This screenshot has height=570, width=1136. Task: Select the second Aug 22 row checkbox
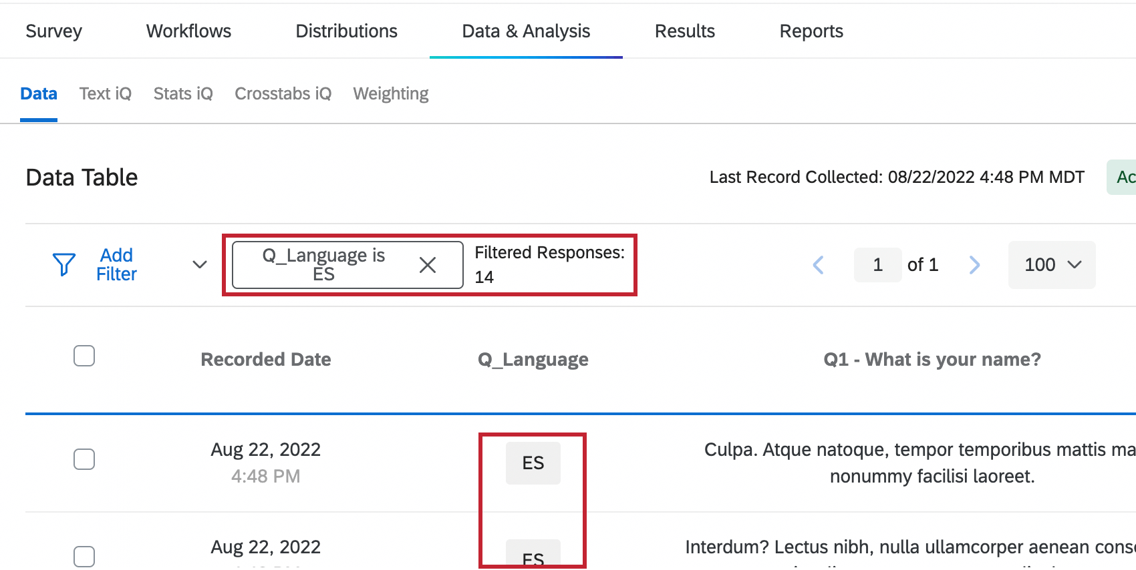coord(84,555)
